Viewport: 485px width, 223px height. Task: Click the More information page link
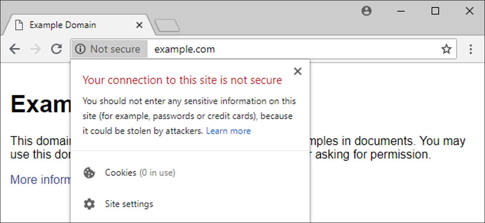click(40, 179)
